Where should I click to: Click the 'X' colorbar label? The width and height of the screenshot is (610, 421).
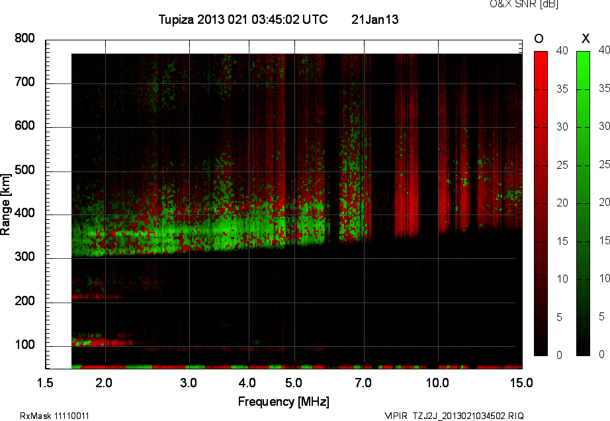click(586, 38)
